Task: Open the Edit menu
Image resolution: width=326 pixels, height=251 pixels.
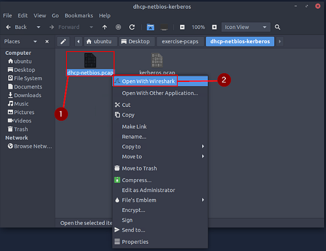Action: 23,16
